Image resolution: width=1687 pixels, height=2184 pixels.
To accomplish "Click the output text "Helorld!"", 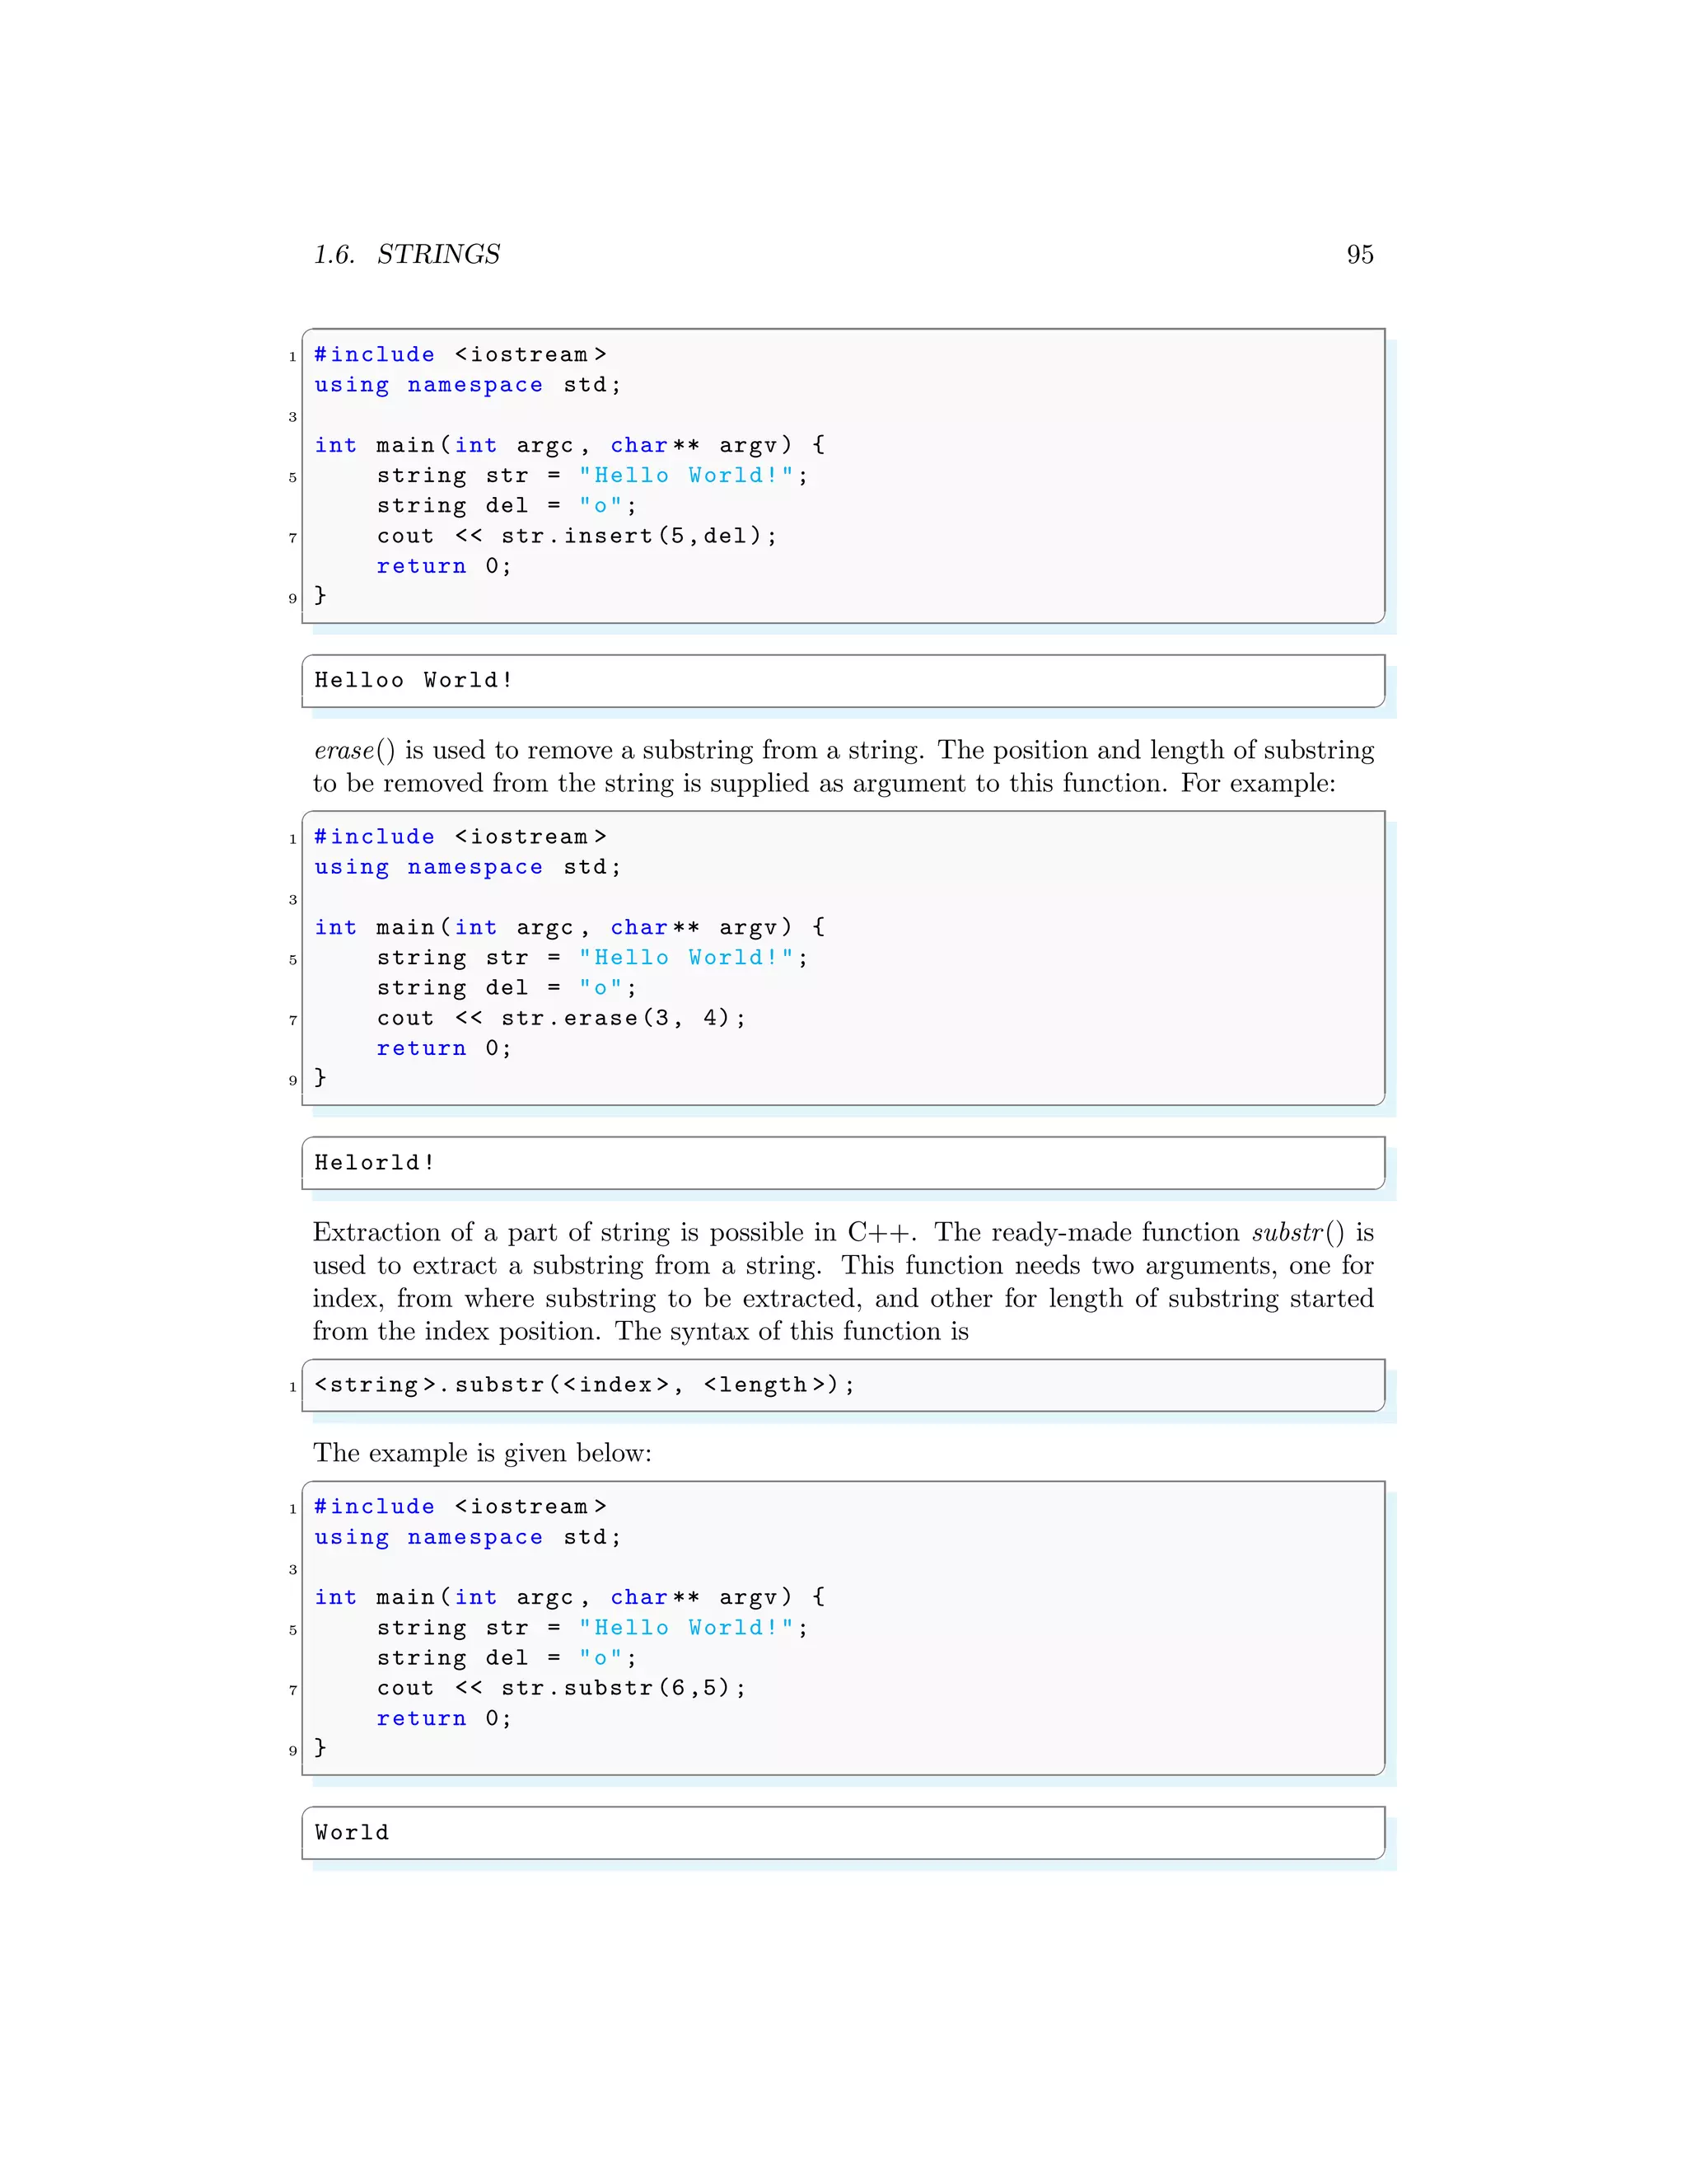I will pyautogui.click(x=375, y=1162).
